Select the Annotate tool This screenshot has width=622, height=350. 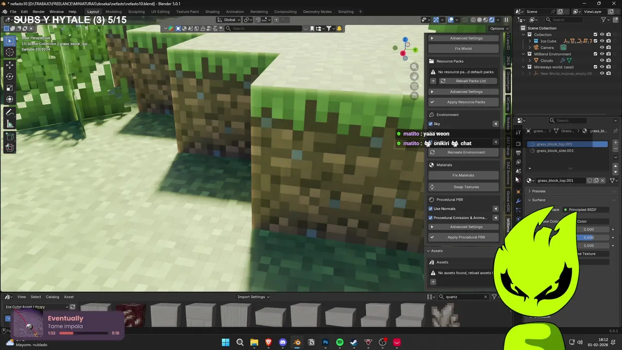10,112
